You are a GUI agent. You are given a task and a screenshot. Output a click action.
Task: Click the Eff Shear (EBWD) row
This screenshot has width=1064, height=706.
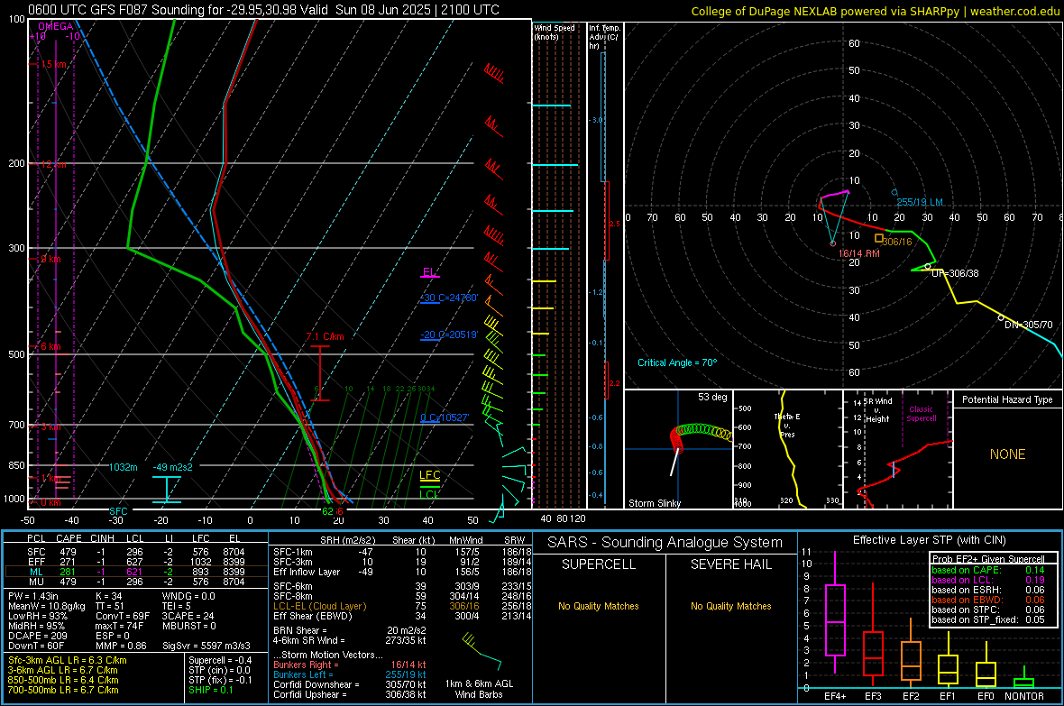tap(402, 617)
